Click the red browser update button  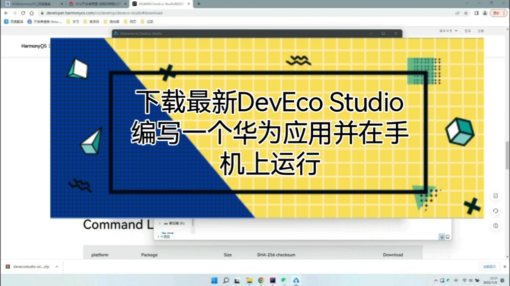(x=496, y=13)
